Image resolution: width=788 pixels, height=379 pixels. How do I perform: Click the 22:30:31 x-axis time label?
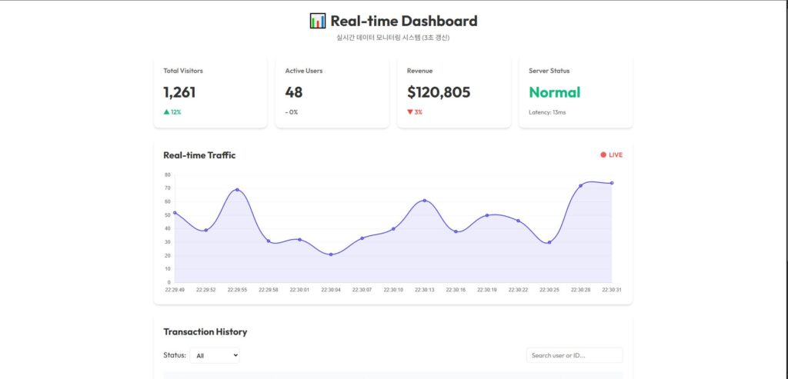tap(611, 290)
